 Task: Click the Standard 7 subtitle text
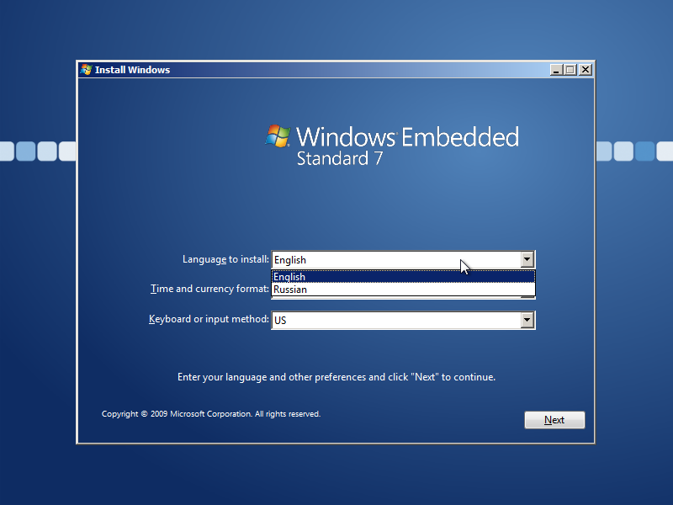(340, 158)
